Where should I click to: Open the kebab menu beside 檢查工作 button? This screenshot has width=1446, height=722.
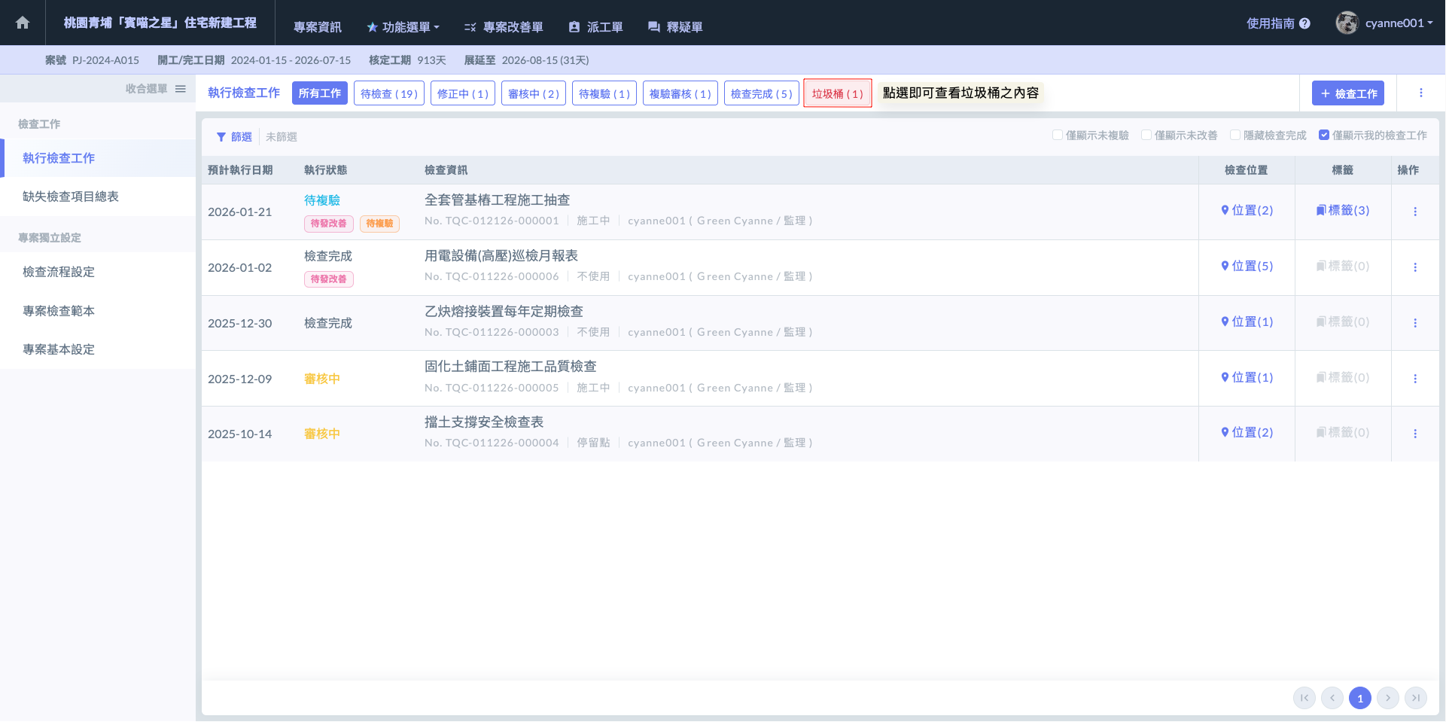(x=1420, y=93)
